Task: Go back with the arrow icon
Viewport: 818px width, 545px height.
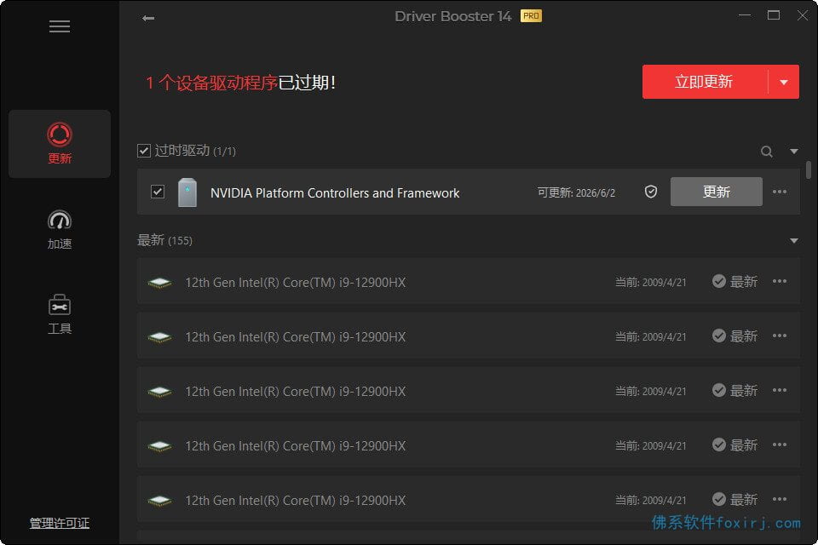Action: pos(148,18)
